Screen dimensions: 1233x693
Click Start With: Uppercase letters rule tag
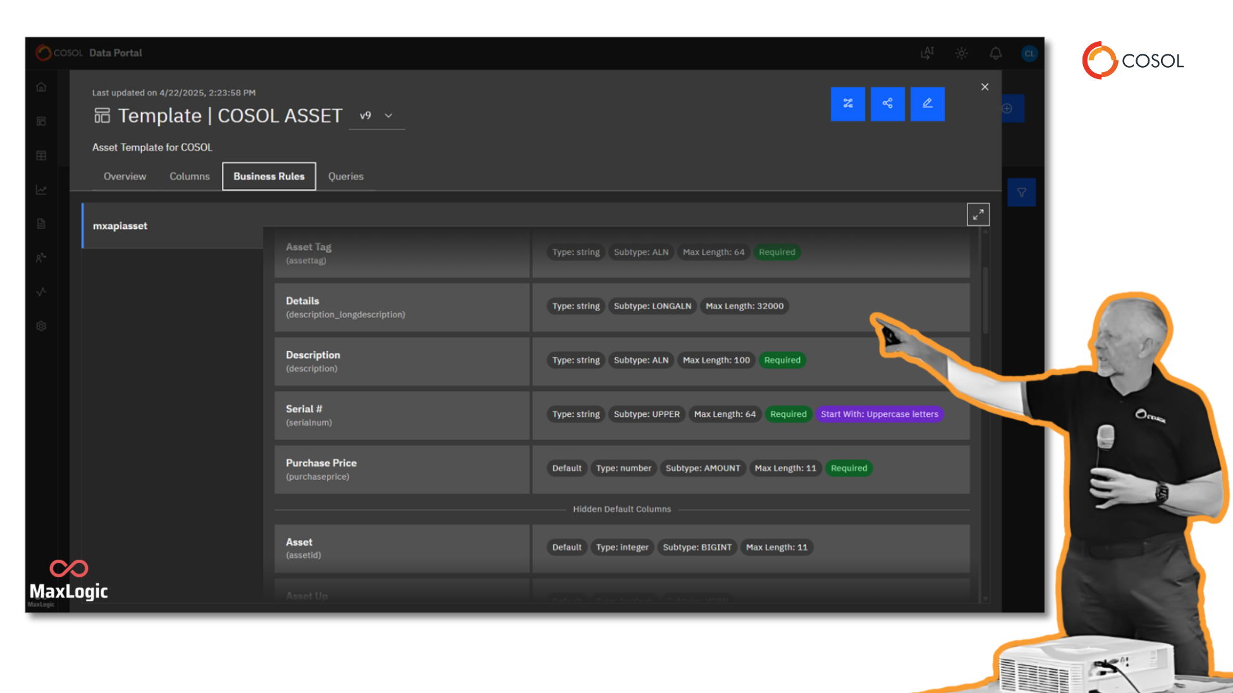[880, 414]
